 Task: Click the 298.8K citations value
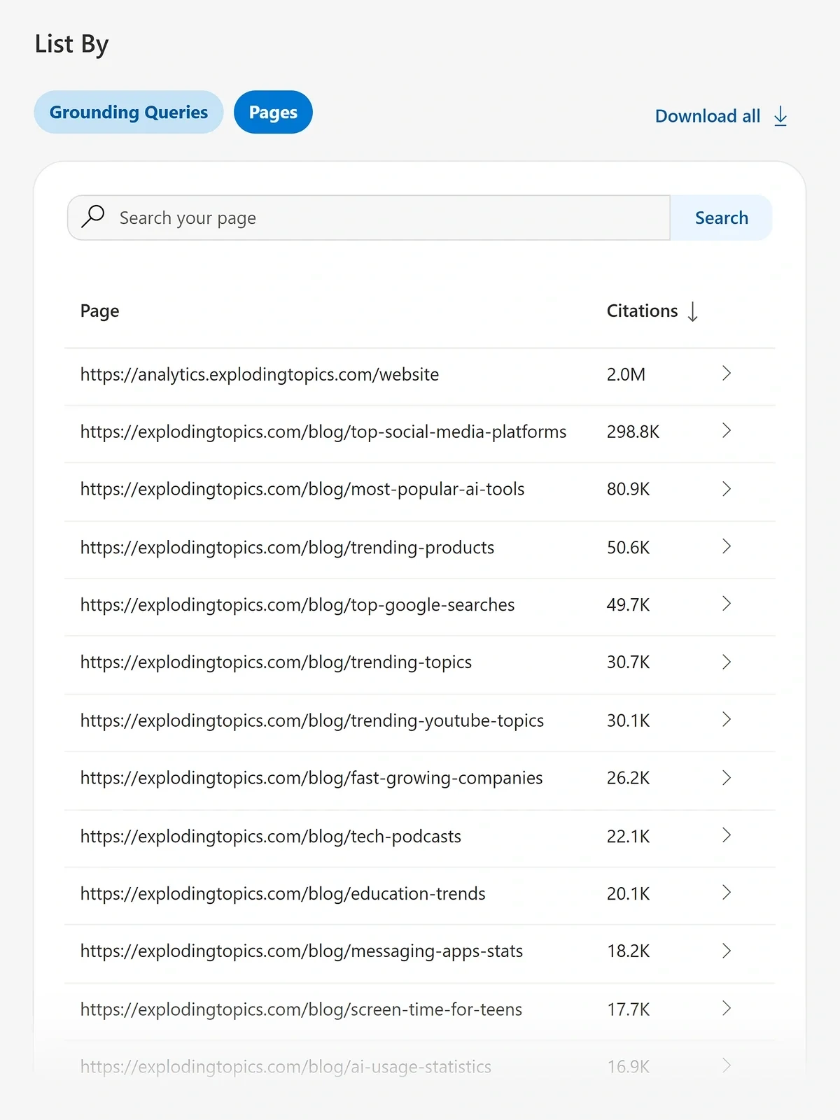(633, 432)
